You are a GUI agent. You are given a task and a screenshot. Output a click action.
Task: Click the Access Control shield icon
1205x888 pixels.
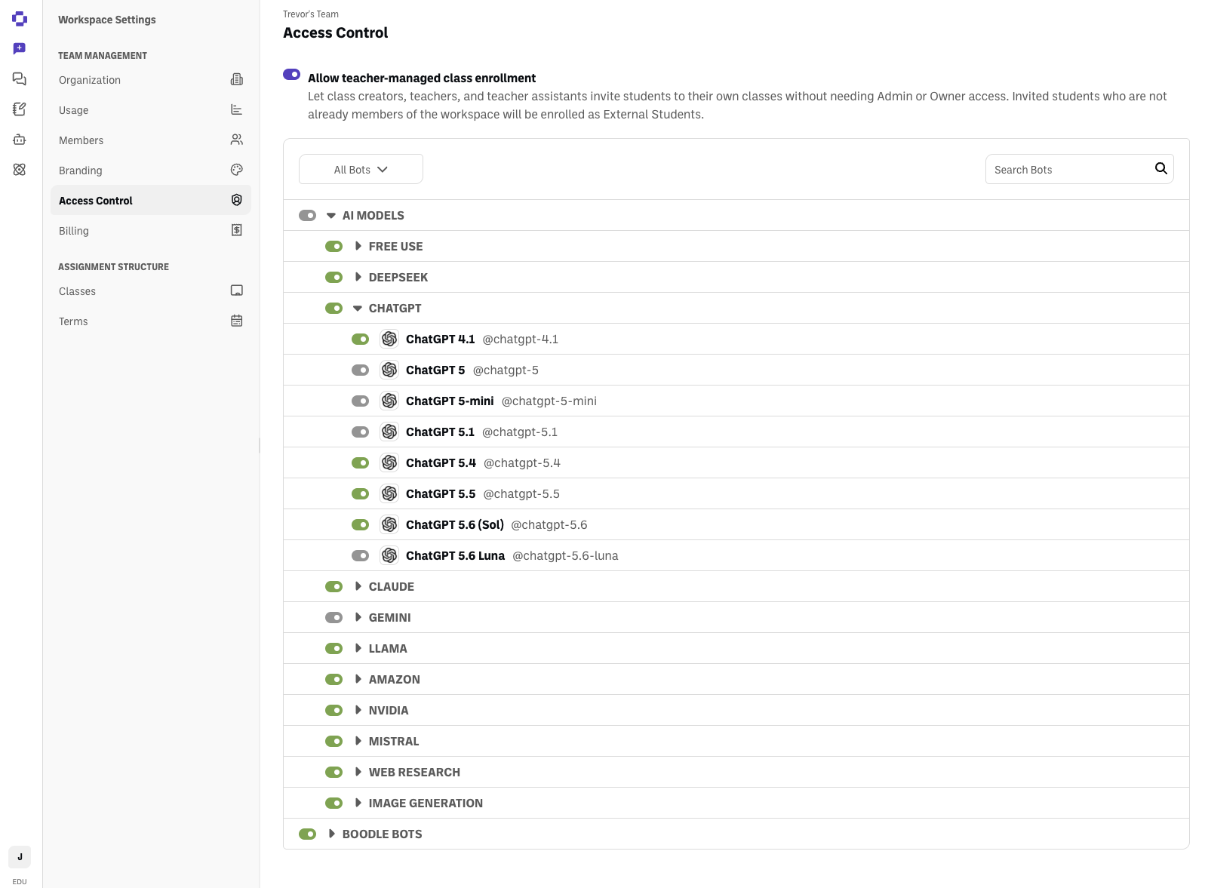click(237, 200)
